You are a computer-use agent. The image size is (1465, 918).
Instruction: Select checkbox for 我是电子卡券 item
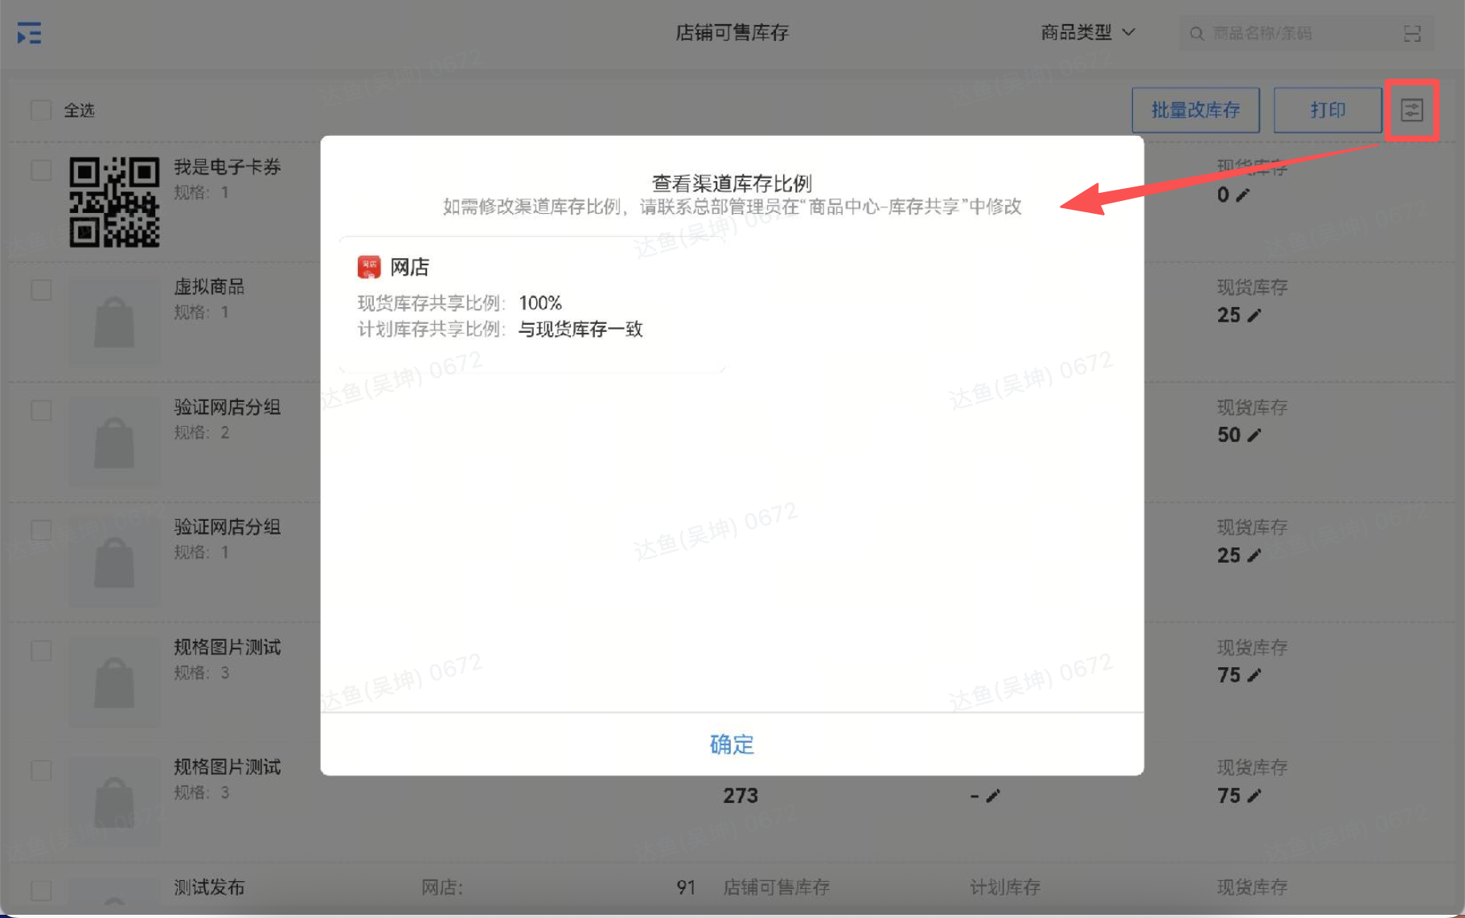[x=41, y=170]
